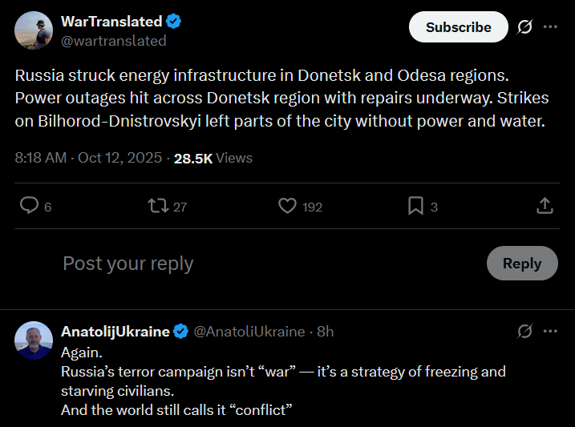Visit the @wartranslated handle link
Image resolution: width=575 pixels, height=427 pixels.
(x=113, y=41)
